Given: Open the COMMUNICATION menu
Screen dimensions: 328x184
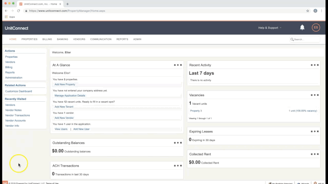Looking at the screenshot, I should (x=101, y=39).
